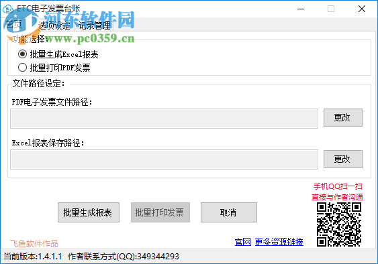378x264 pixels.
Task: Click the 批量生成报表 button
Action: click(89, 212)
